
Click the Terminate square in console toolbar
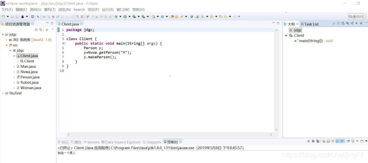(309, 141)
